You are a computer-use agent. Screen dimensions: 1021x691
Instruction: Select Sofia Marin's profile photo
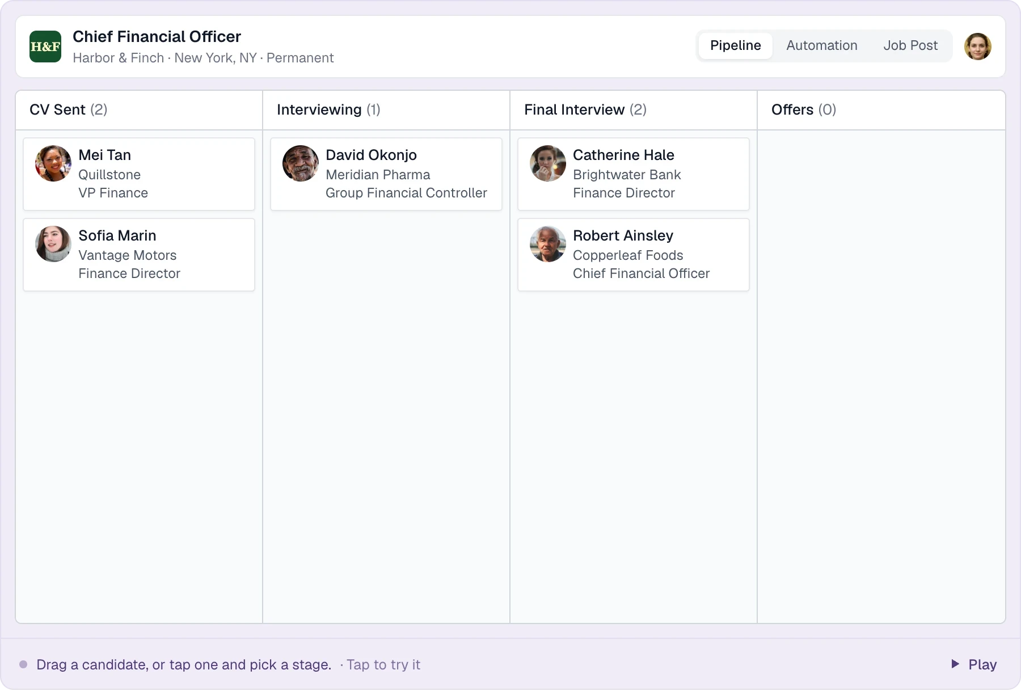point(53,244)
